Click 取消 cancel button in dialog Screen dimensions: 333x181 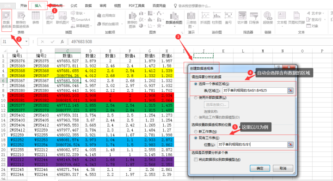[x=283, y=168]
